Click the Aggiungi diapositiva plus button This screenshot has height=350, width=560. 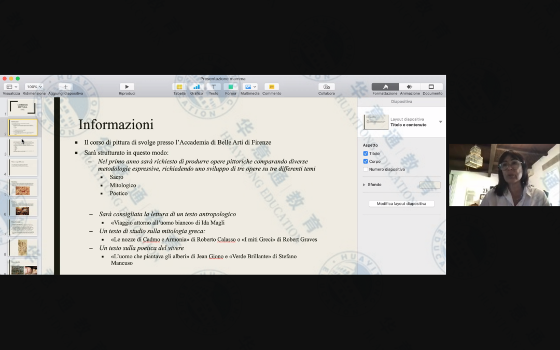pos(65,87)
